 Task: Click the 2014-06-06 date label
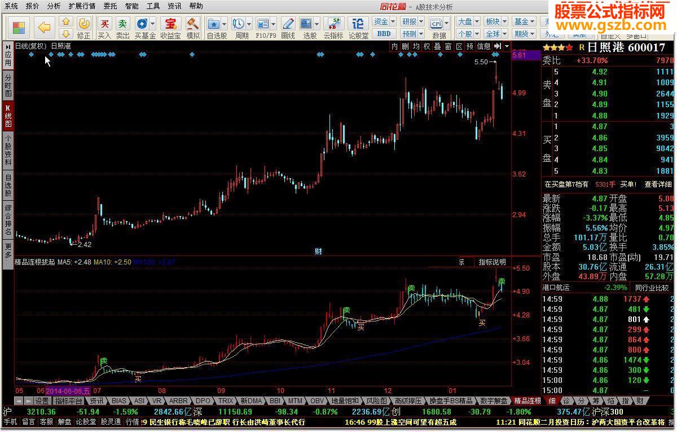coord(68,390)
